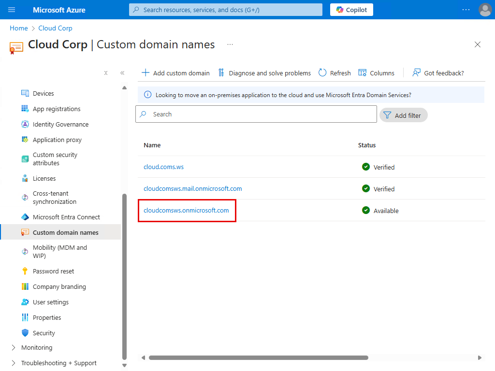Click Add custom domain button
This screenshot has width=495, height=371.
click(175, 73)
